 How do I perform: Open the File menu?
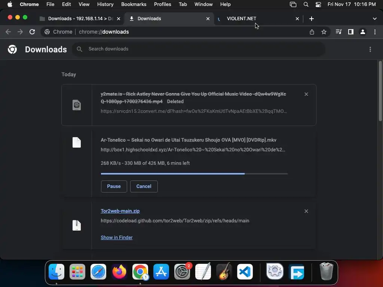point(50,4)
